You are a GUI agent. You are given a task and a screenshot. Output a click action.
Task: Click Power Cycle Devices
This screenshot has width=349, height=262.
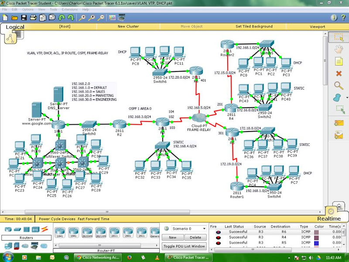pos(57,219)
